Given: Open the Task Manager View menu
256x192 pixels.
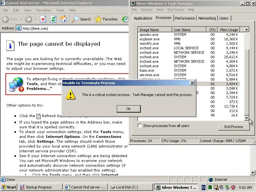Looking at the screenshot, I should [160, 10].
